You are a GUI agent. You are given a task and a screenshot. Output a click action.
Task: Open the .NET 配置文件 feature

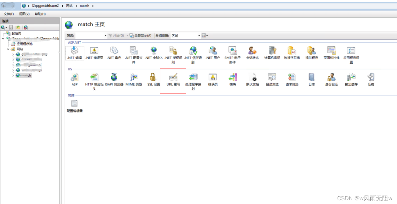click(x=134, y=55)
